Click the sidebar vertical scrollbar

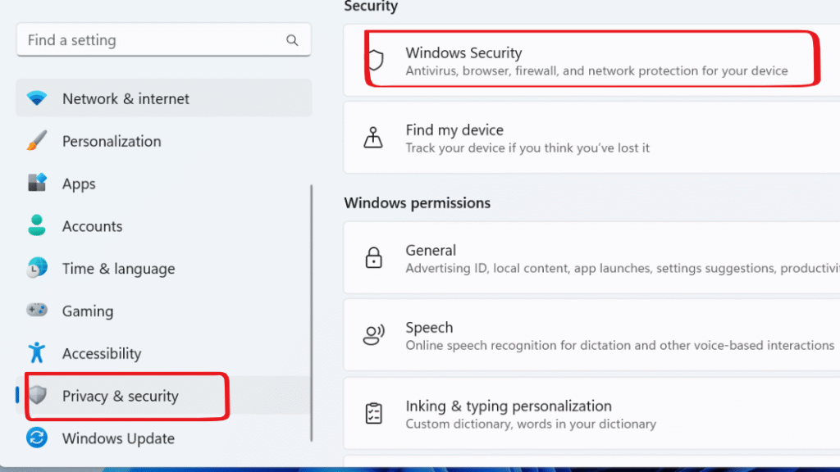coord(311,313)
